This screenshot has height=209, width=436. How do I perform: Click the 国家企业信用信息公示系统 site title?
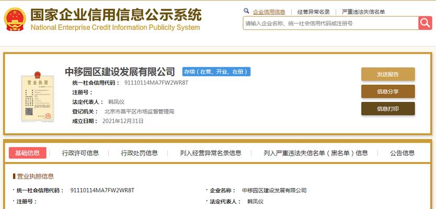tap(116, 15)
